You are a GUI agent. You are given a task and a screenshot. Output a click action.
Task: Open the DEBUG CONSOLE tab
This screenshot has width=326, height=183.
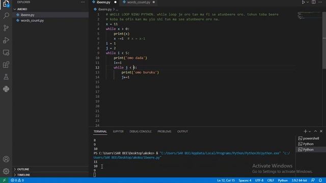tap(141, 132)
